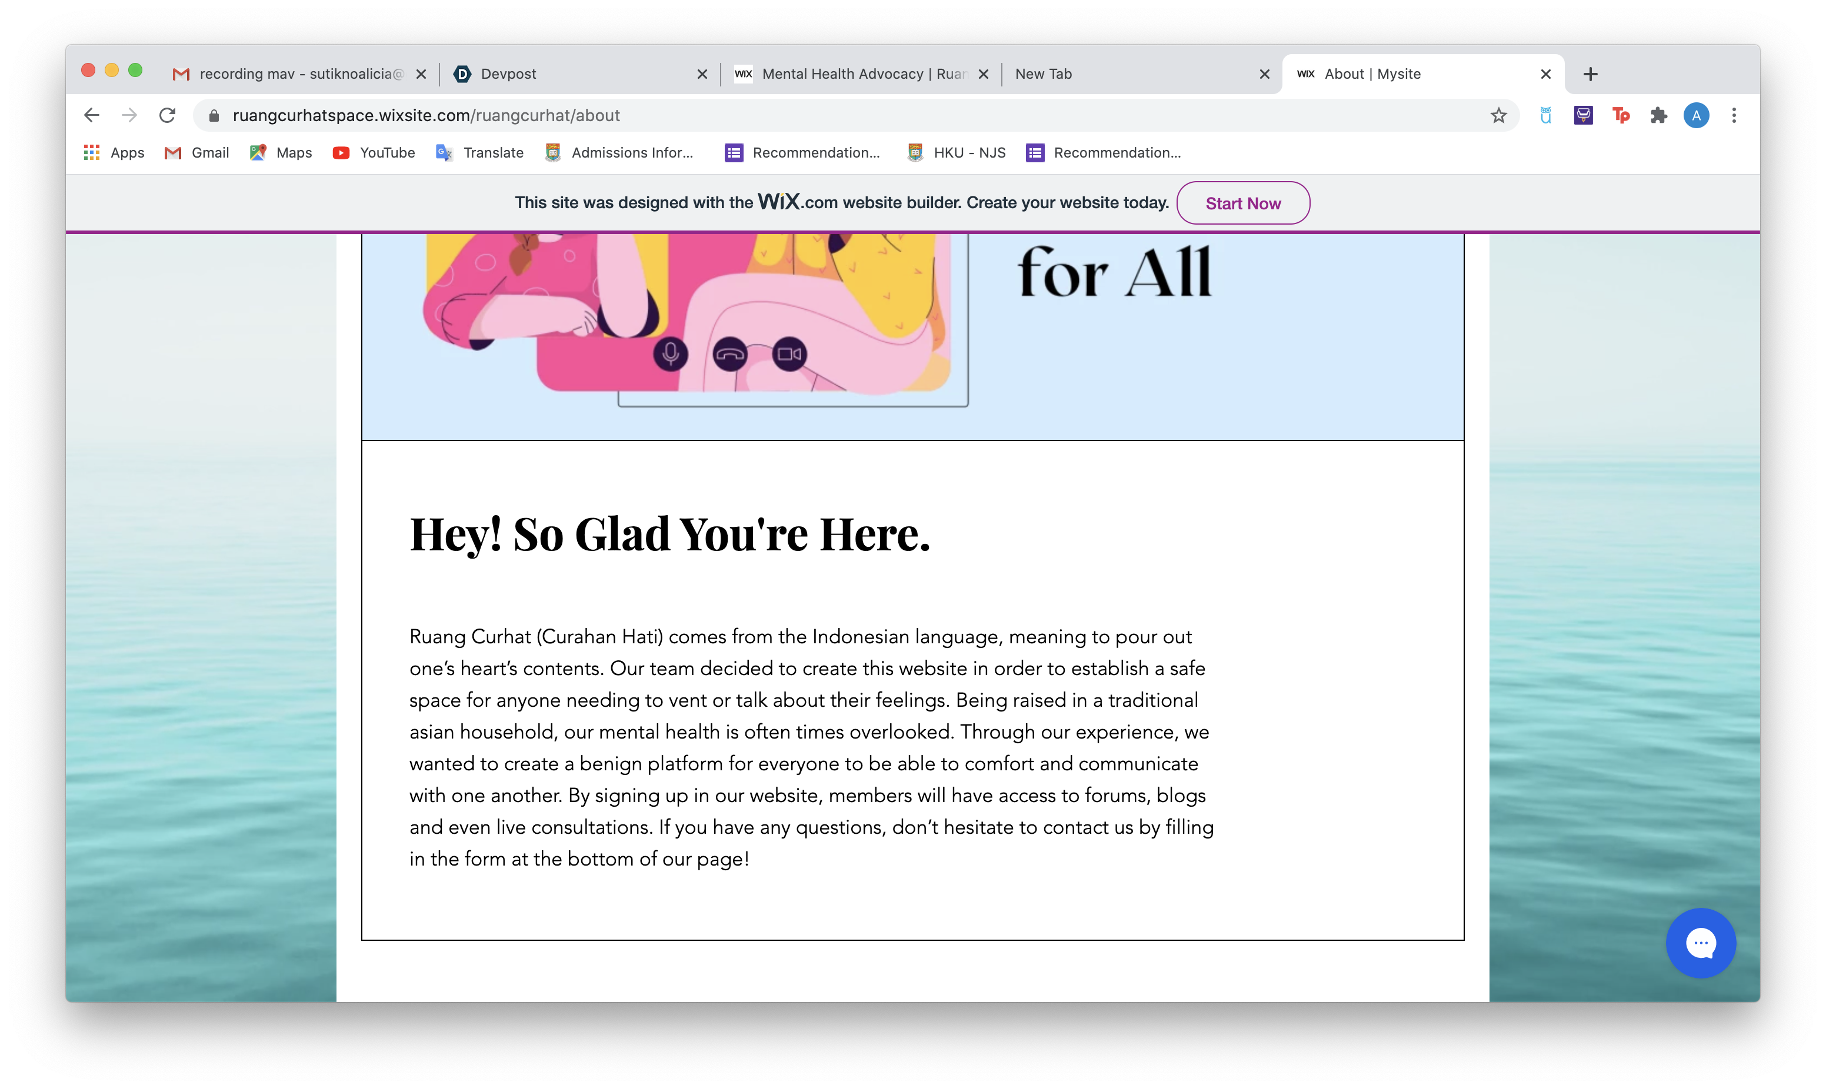The height and width of the screenshot is (1089, 1826).
Task: Open the Apps bookmarks shortcut
Action: pyautogui.click(x=115, y=153)
